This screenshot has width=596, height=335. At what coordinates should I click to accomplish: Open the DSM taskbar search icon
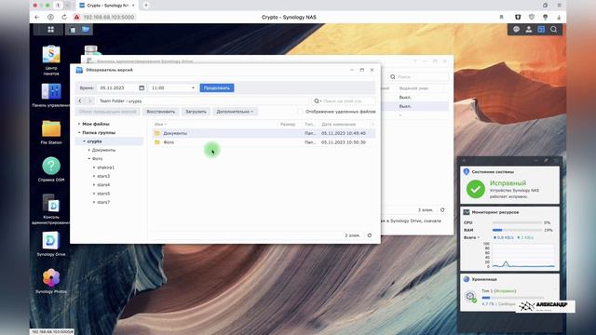(553, 29)
